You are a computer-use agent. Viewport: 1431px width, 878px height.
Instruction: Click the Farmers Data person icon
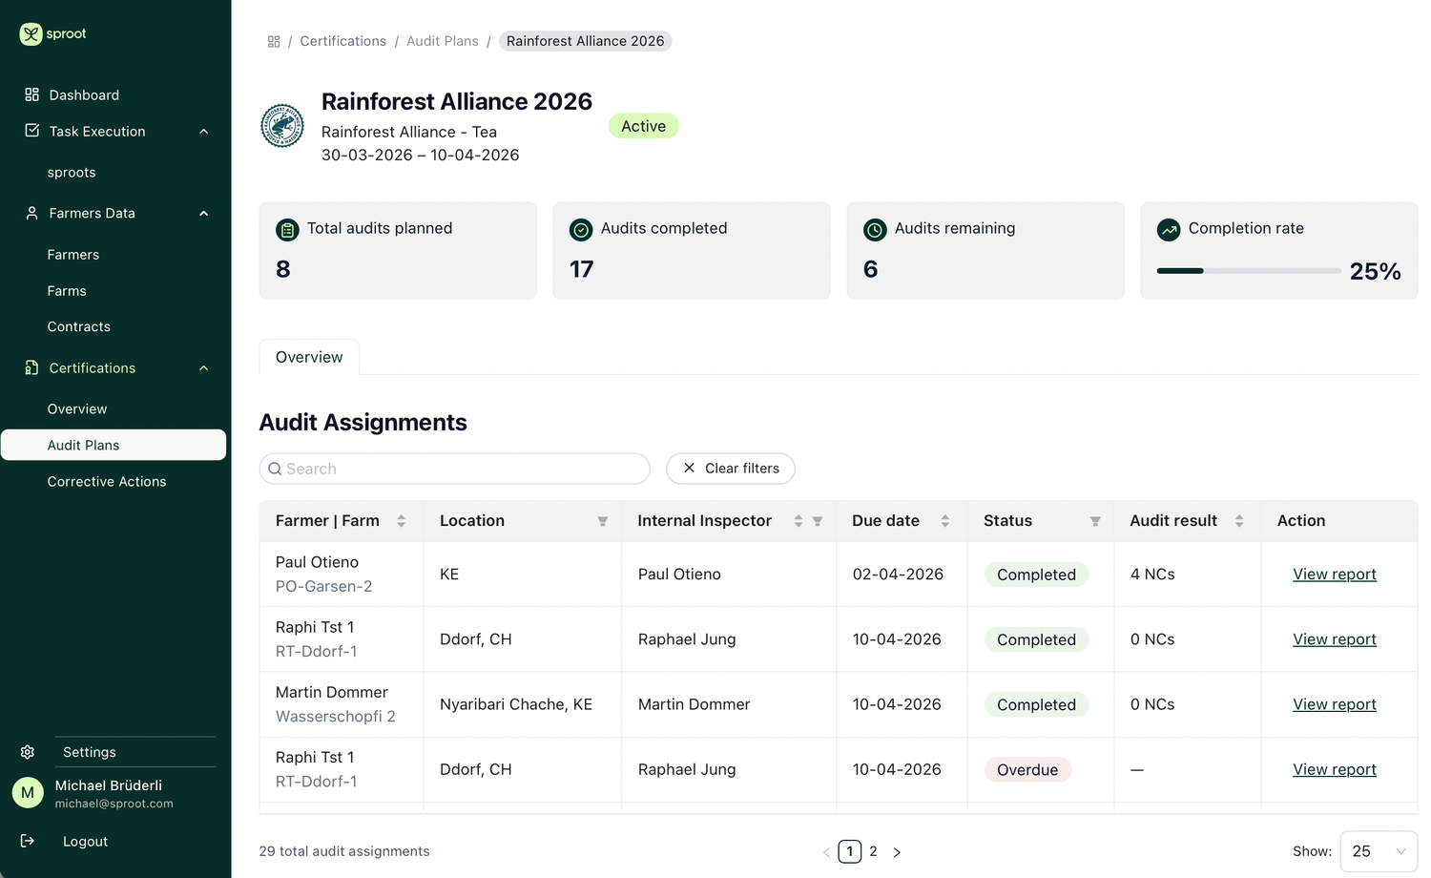(x=31, y=213)
